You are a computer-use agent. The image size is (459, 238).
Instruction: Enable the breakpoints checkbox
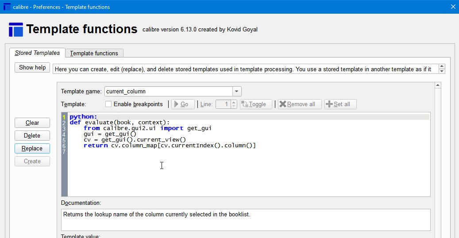tap(108, 104)
